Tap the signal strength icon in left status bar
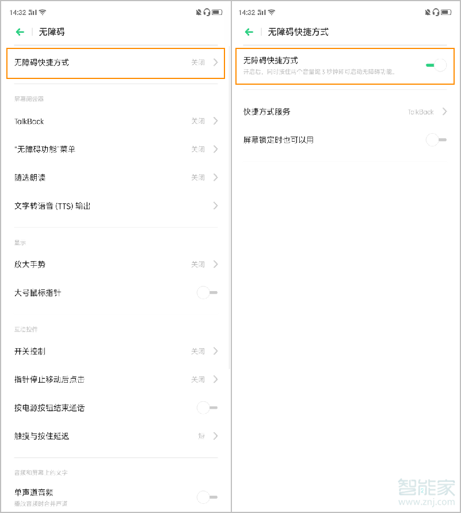This screenshot has height=513, width=461. click(x=32, y=12)
